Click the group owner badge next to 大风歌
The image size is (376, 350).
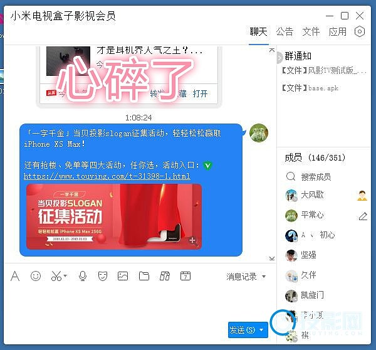tap(362, 196)
